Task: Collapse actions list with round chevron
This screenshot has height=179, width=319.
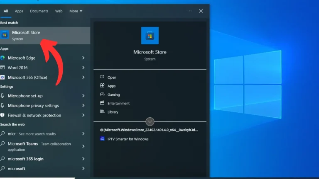Action: (150, 121)
